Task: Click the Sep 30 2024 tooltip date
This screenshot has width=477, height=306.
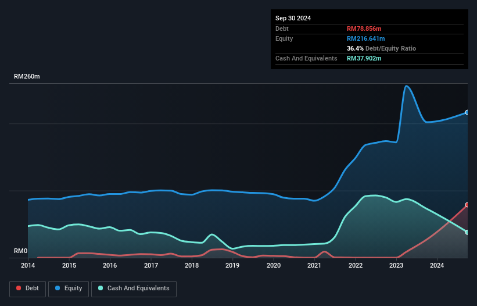Action: [x=293, y=18]
